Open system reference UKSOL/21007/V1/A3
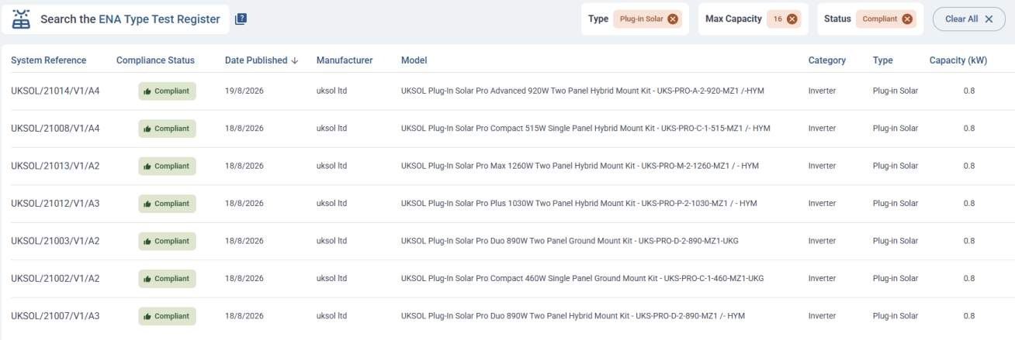1015x340 pixels. [x=55, y=316]
